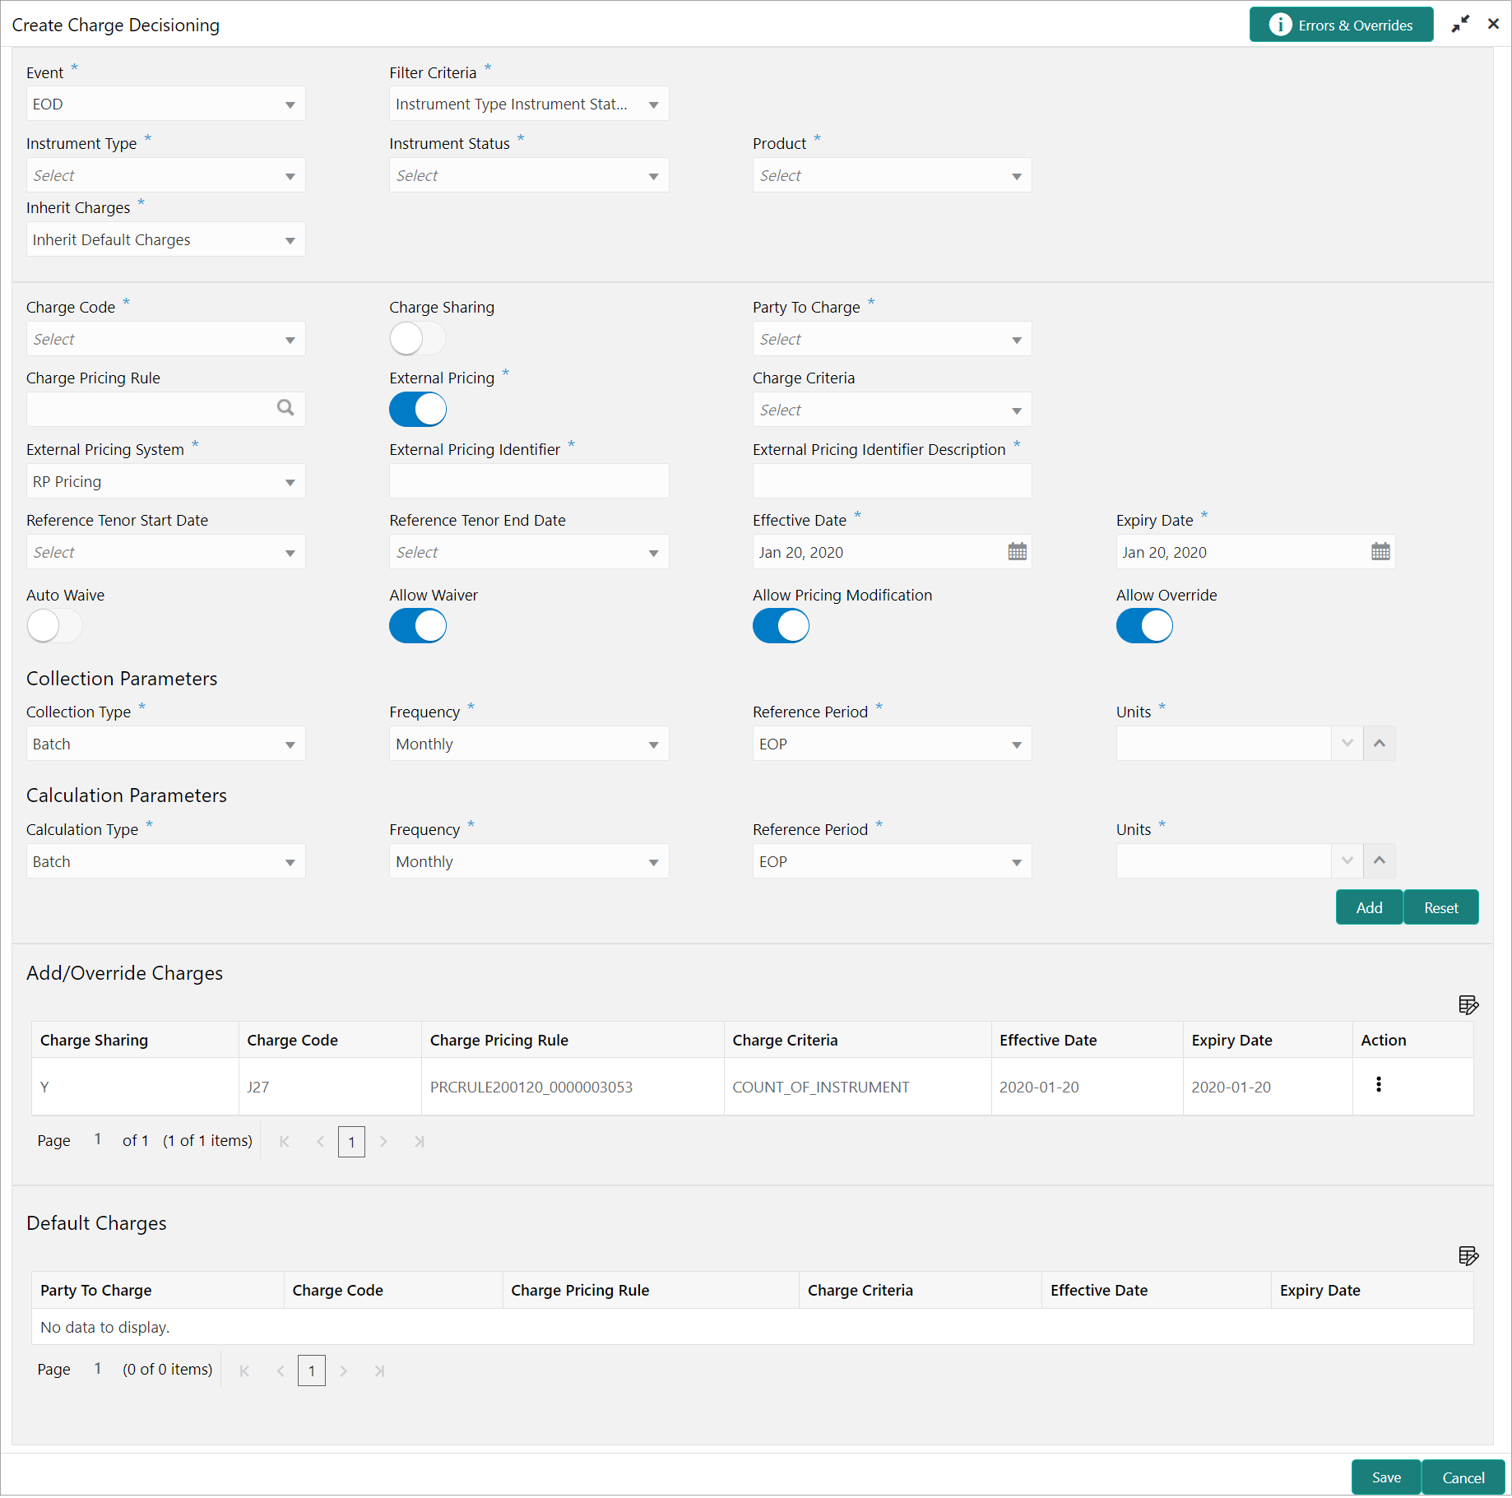
Task: Save the charge decisioning
Action: 1386,1477
